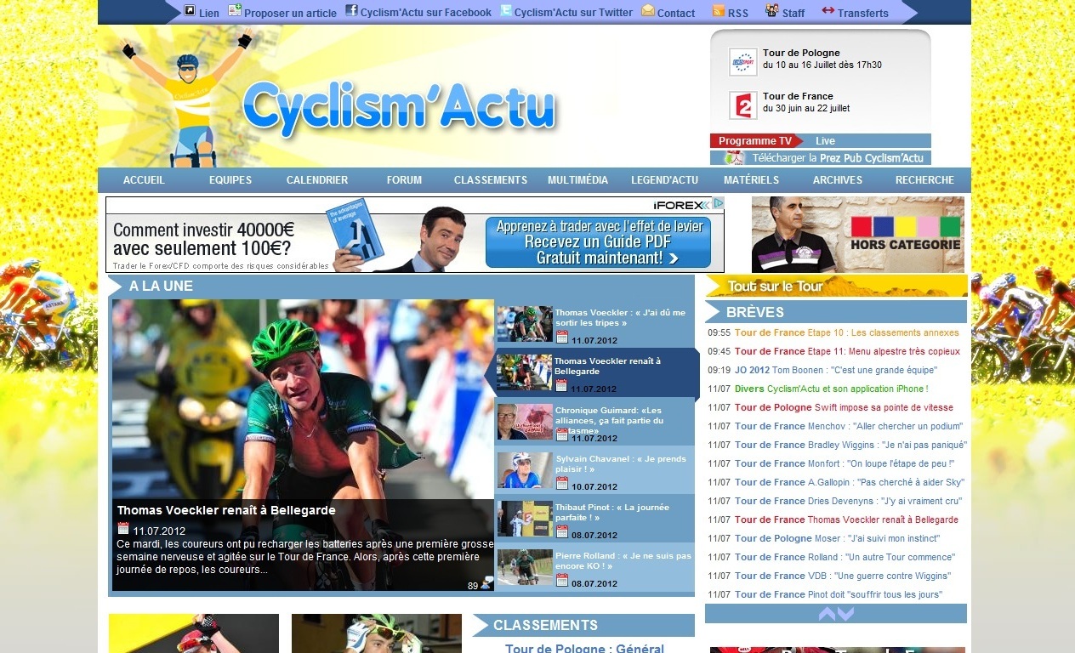This screenshot has width=1075, height=653.
Task: Click the Twitter bird icon
Action: [506, 11]
